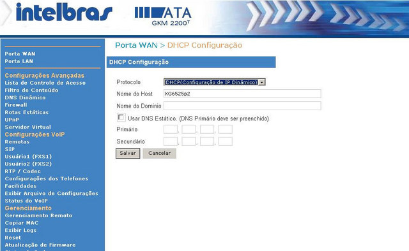Open SIP configuration link
The width and height of the screenshot is (409, 251).
click(x=10, y=149)
